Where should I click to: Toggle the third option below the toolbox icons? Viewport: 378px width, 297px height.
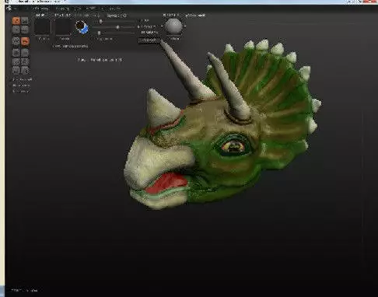tap(20, 91)
